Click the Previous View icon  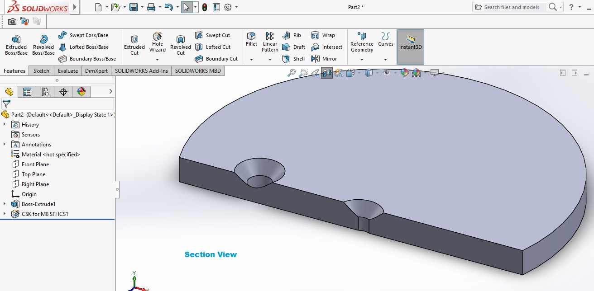[315, 73]
